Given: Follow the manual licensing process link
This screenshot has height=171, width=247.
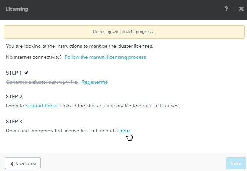Looking at the screenshot, I should point(106,57).
